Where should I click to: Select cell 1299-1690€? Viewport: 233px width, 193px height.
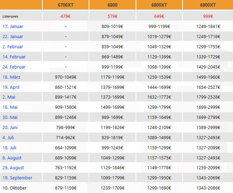tap(159, 188)
